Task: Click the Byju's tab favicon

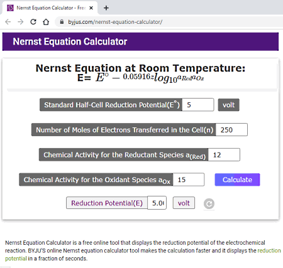Action: click(10, 8)
